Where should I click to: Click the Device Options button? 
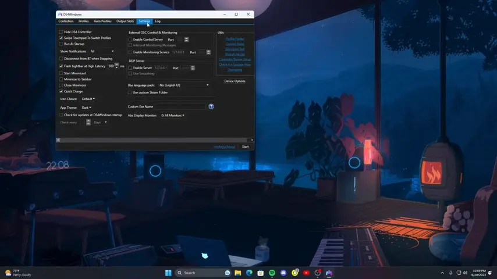pos(235,81)
